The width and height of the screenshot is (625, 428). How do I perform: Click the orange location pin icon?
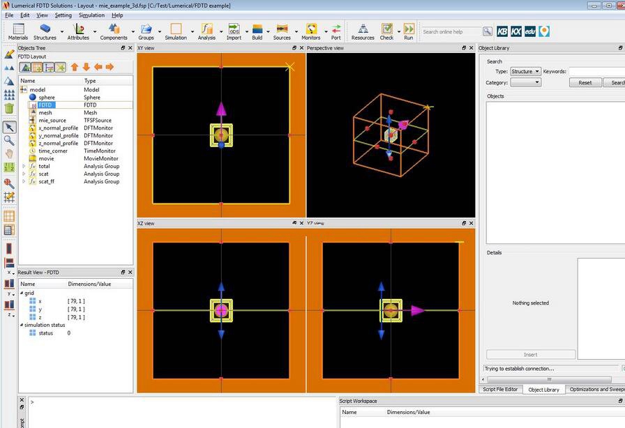pyautogui.click(x=544, y=31)
